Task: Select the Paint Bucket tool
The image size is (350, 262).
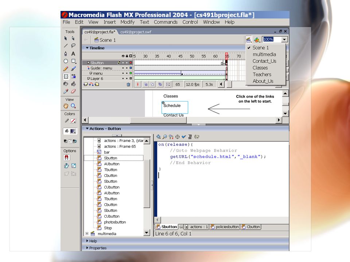Action: coord(73,84)
